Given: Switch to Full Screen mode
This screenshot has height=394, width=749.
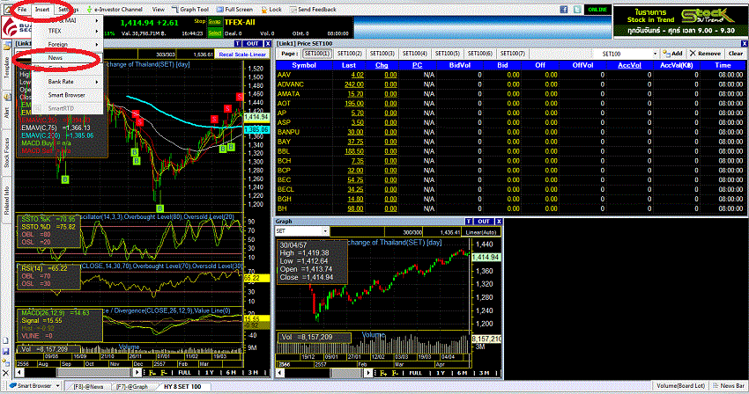Looking at the screenshot, I should point(234,9).
